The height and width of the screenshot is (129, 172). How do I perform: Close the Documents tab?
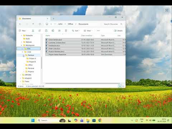(x=47, y=19)
